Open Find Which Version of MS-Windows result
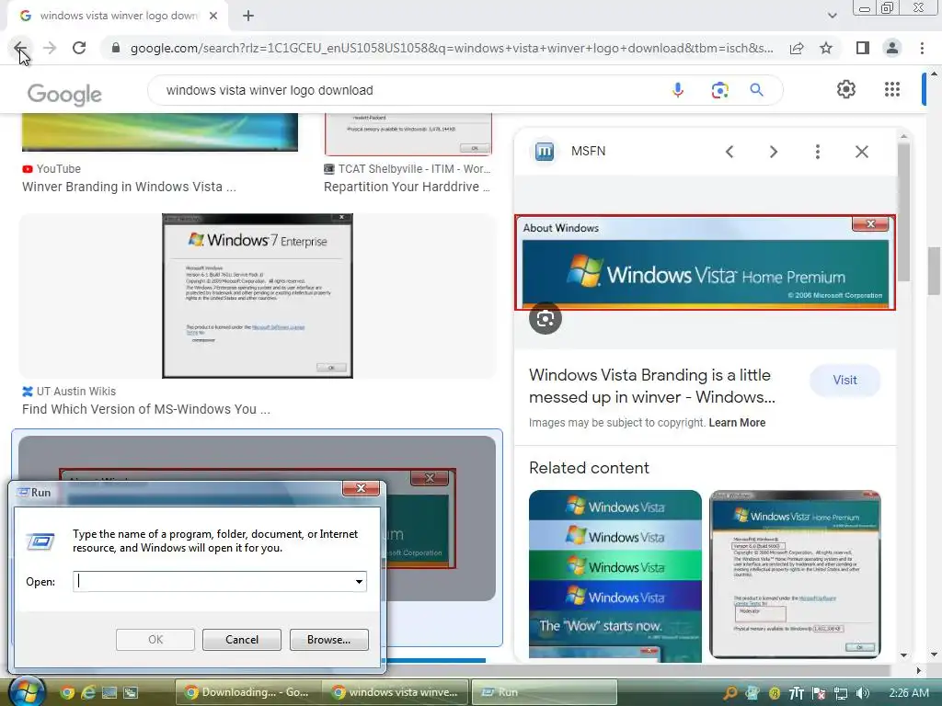This screenshot has height=706, width=942. coord(146,409)
